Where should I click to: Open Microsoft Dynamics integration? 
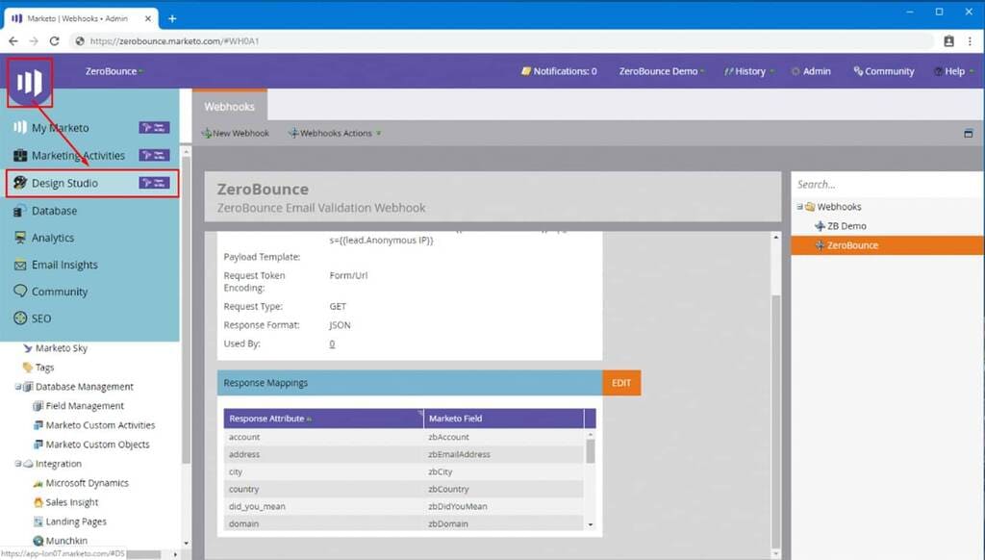[87, 483]
